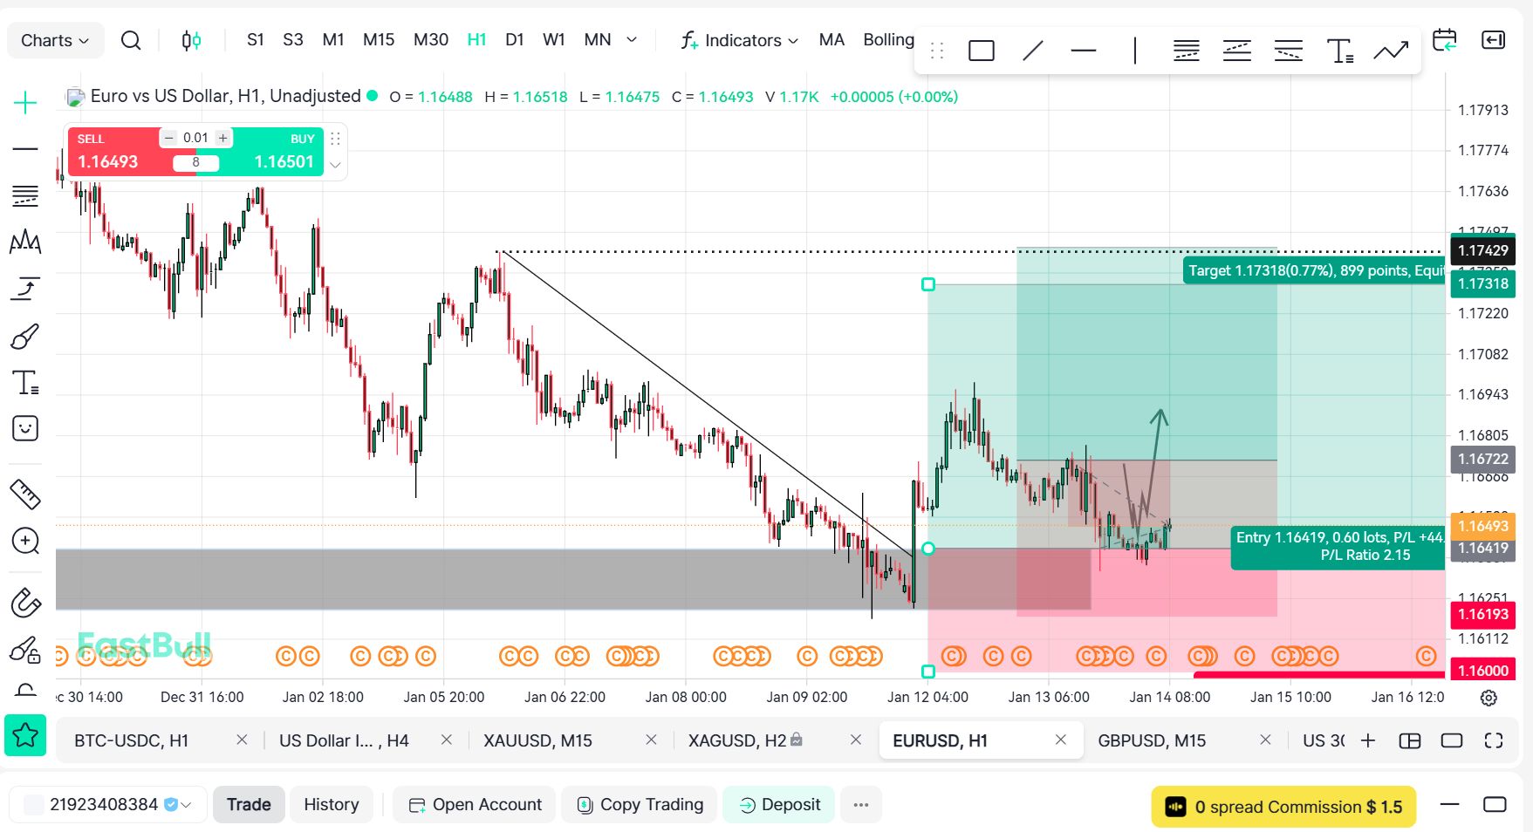This screenshot has width=1533, height=832.
Task: Select the vertical line drawing tool
Action: click(x=1134, y=51)
